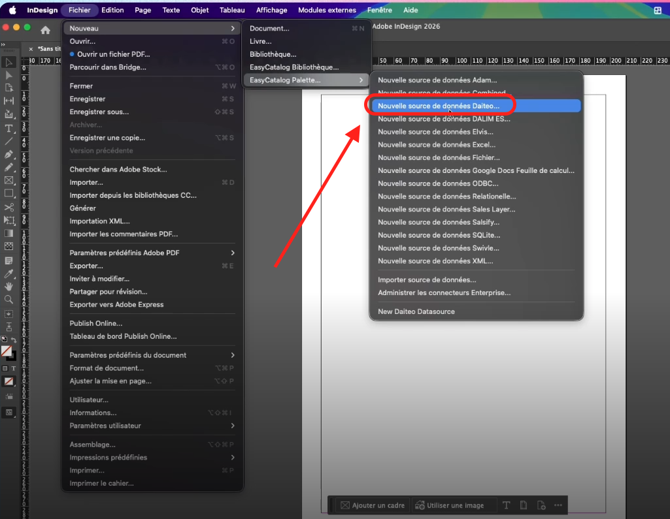This screenshot has width=670, height=519.
Task: Click the Apply None swatch
Action: point(8,381)
